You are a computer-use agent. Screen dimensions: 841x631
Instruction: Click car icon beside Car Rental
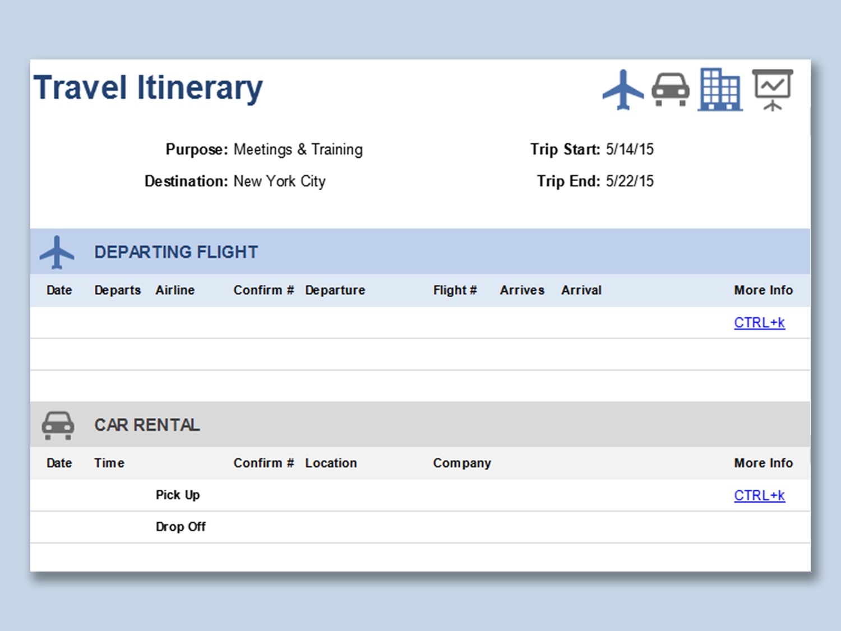pyautogui.click(x=58, y=425)
